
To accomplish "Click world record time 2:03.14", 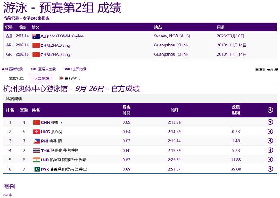I will (22, 36).
